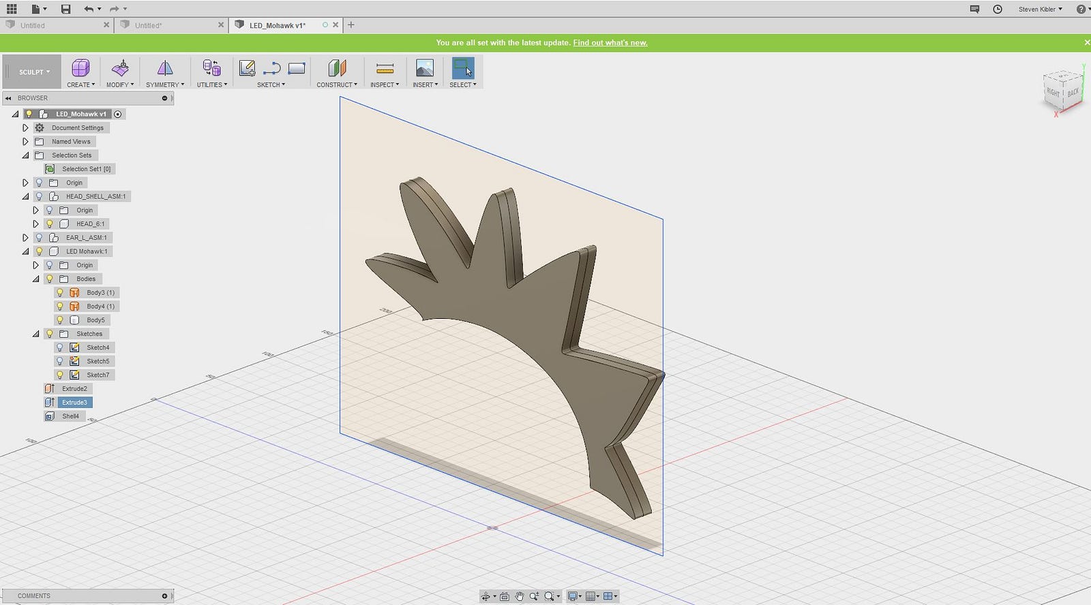Viewport: 1091px width, 605px height.
Task: Open the Help menu icon
Action: tap(1081, 9)
